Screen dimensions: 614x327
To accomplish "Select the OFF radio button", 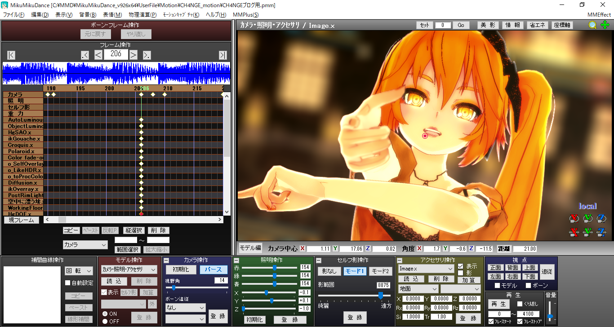I will click(105, 321).
